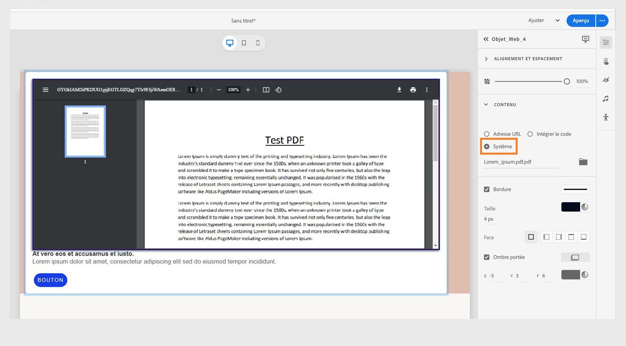Screen dimensions: 626x346
Task: Select Intégrer le code radio option
Action: (530, 134)
